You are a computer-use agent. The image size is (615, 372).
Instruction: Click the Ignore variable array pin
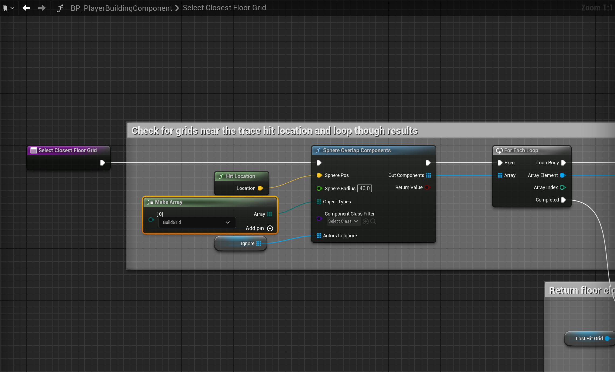point(259,244)
